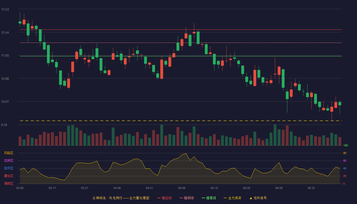Click the 40 indicator scale label
The width and height of the screenshot is (357, 204).
345,168
